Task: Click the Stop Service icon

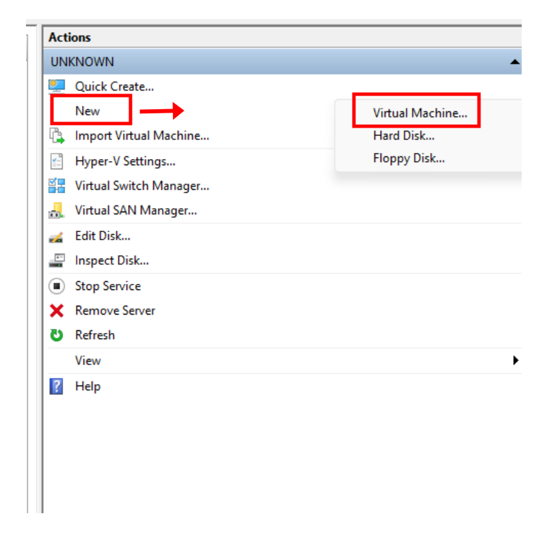Action: (57, 286)
